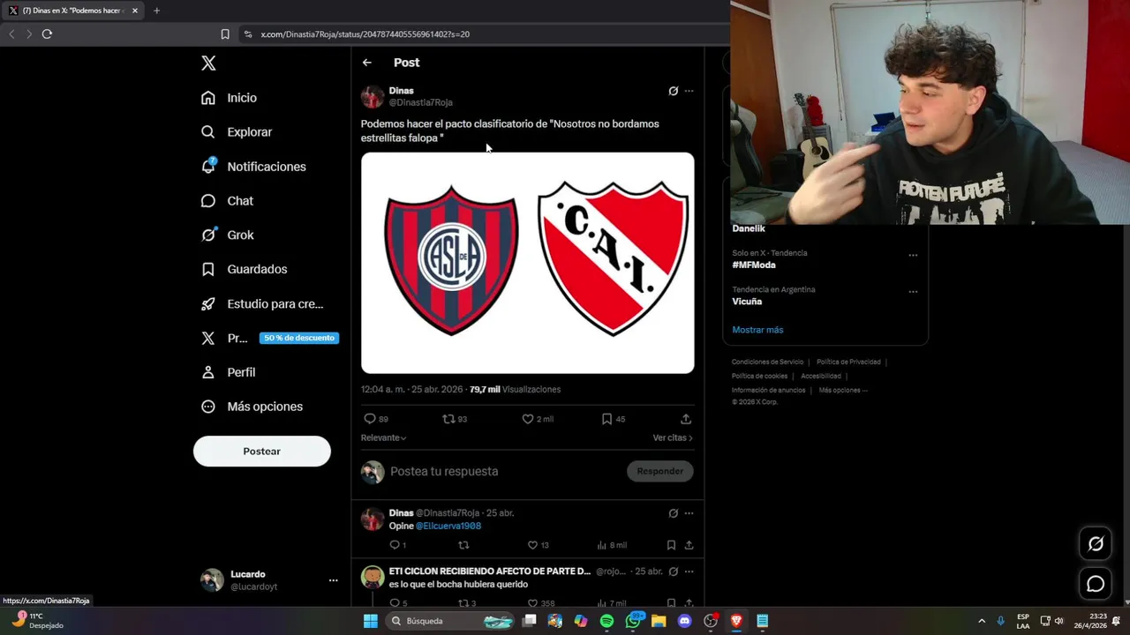Open three-dot menu on main Dinas post

[x=689, y=91]
